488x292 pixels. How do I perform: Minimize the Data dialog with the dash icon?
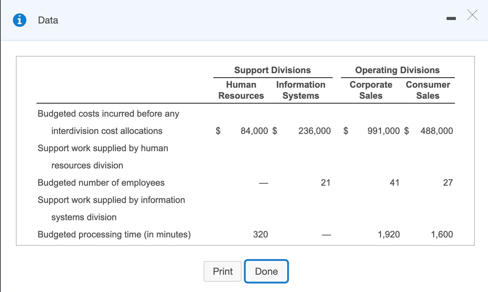coord(451,18)
